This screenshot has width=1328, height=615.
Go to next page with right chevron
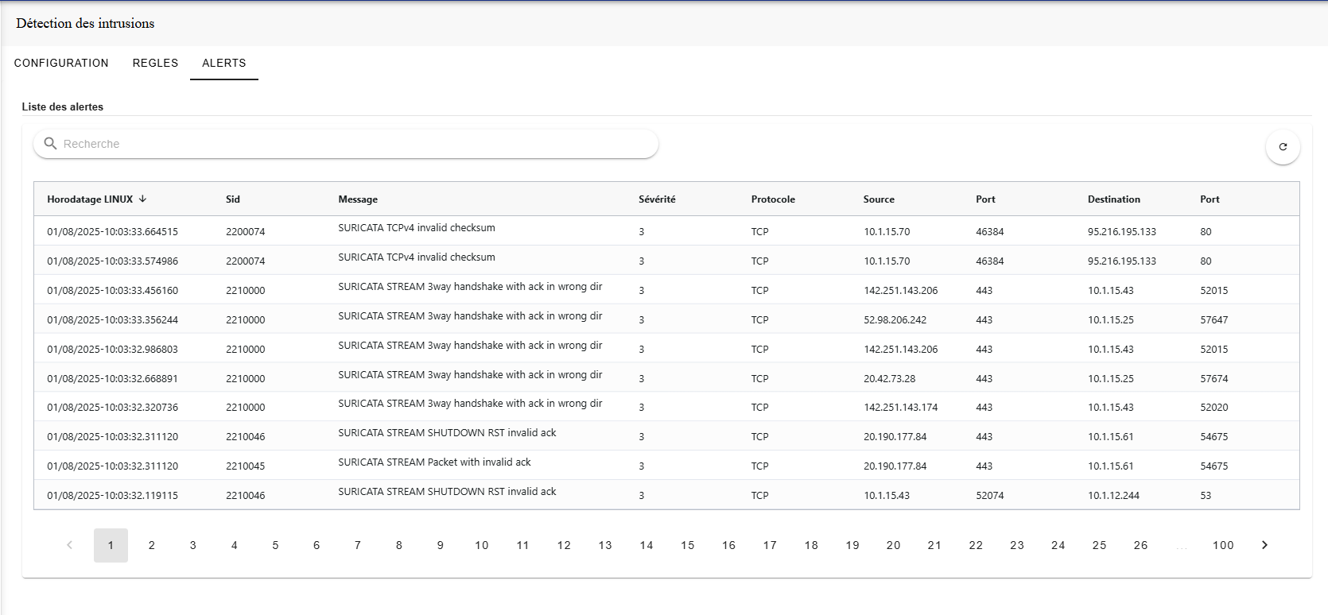point(1264,545)
